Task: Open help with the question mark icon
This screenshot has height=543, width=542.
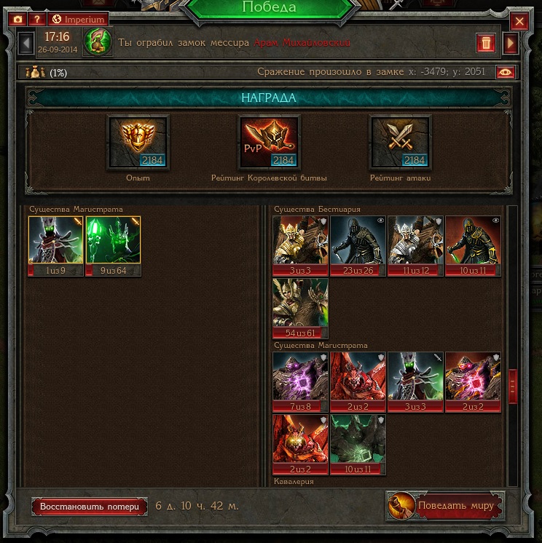Action: (37, 20)
